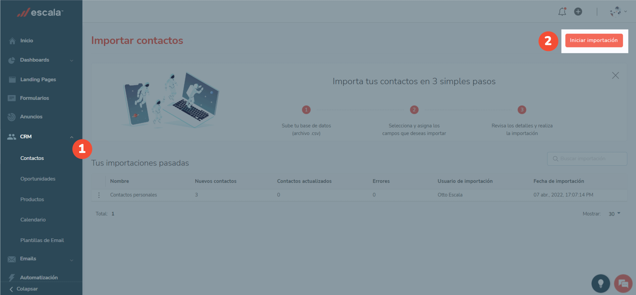This screenshot has width=636, height=295.
Task: Open the lightbulb help icon
Action: [x=601, y=283]
